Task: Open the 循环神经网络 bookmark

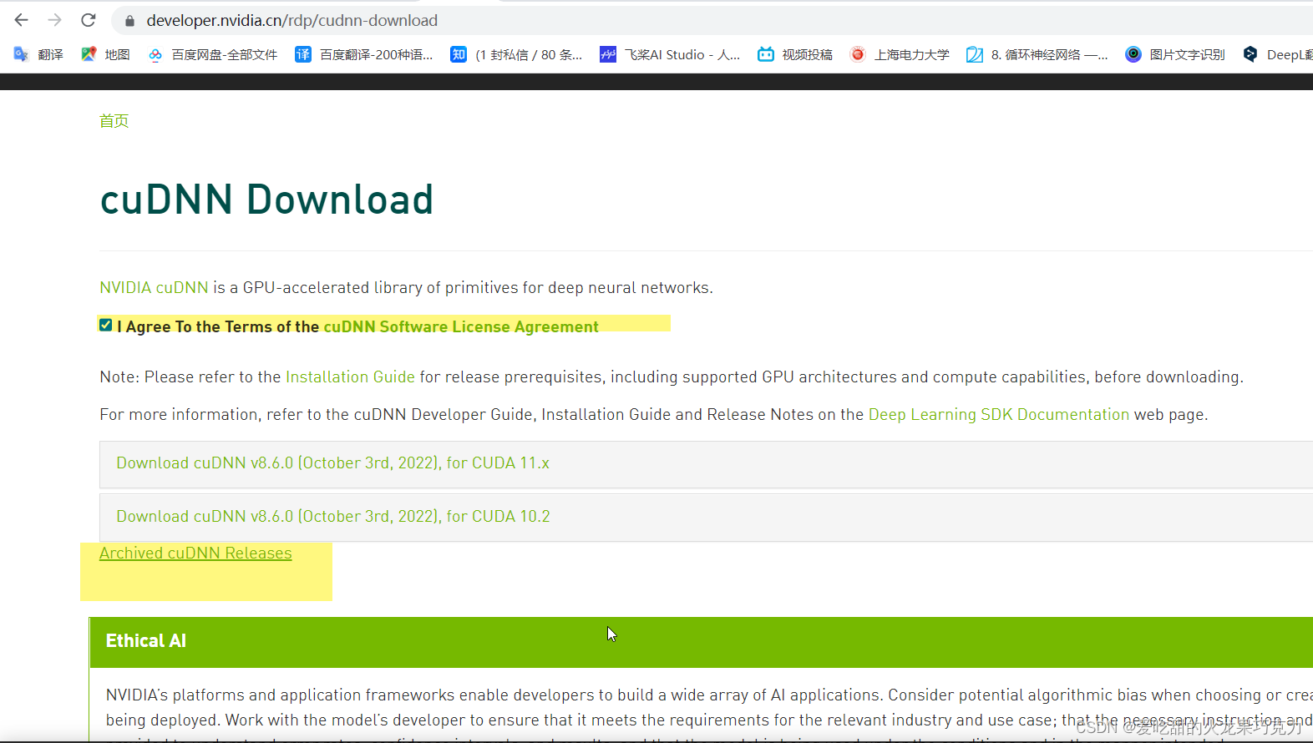Action: point(1037,54)
